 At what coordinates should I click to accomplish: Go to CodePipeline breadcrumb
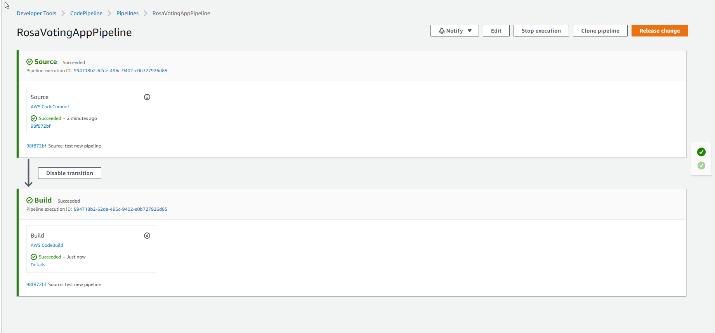tap(86, 13)
